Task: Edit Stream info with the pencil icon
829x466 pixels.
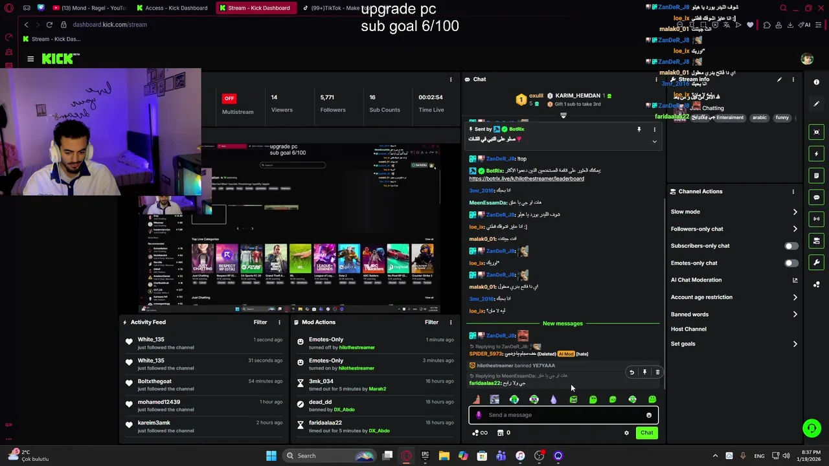Action: 779,80
